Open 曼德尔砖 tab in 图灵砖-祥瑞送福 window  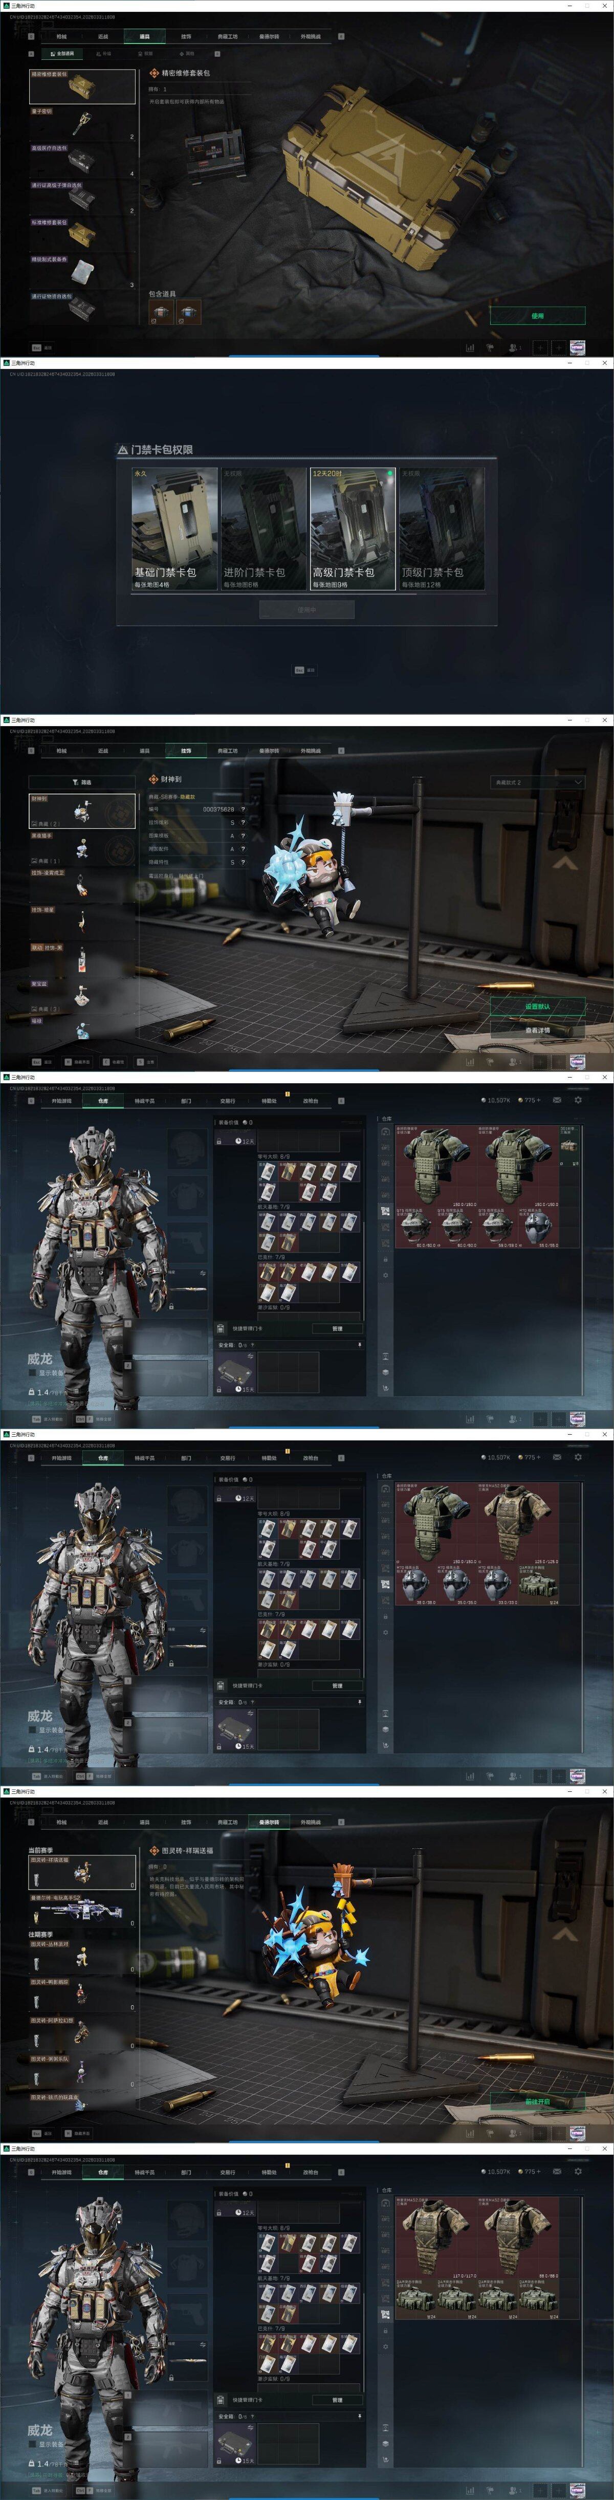269,1823
